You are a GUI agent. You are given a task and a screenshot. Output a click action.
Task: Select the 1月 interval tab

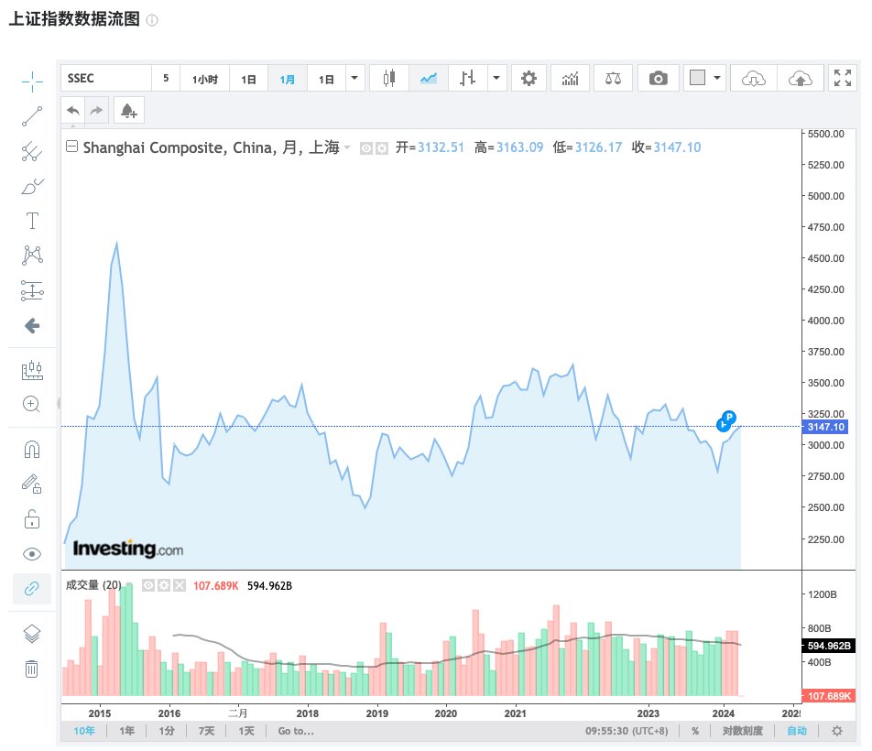[288, 79]
